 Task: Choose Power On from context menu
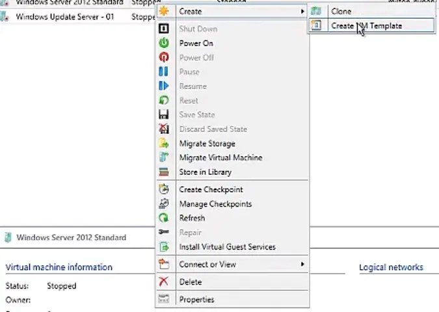[x=232, y=43]
